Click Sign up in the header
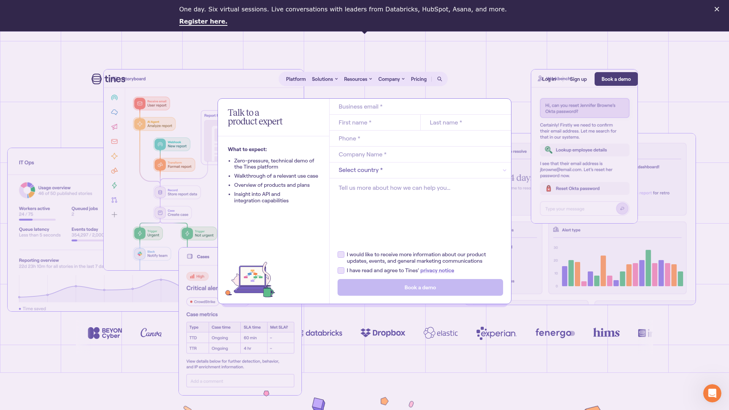The height and width of the screenshot is (410, 729). (578, 79)
